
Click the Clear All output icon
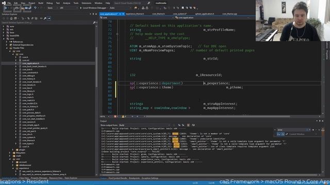coord(188,125)
